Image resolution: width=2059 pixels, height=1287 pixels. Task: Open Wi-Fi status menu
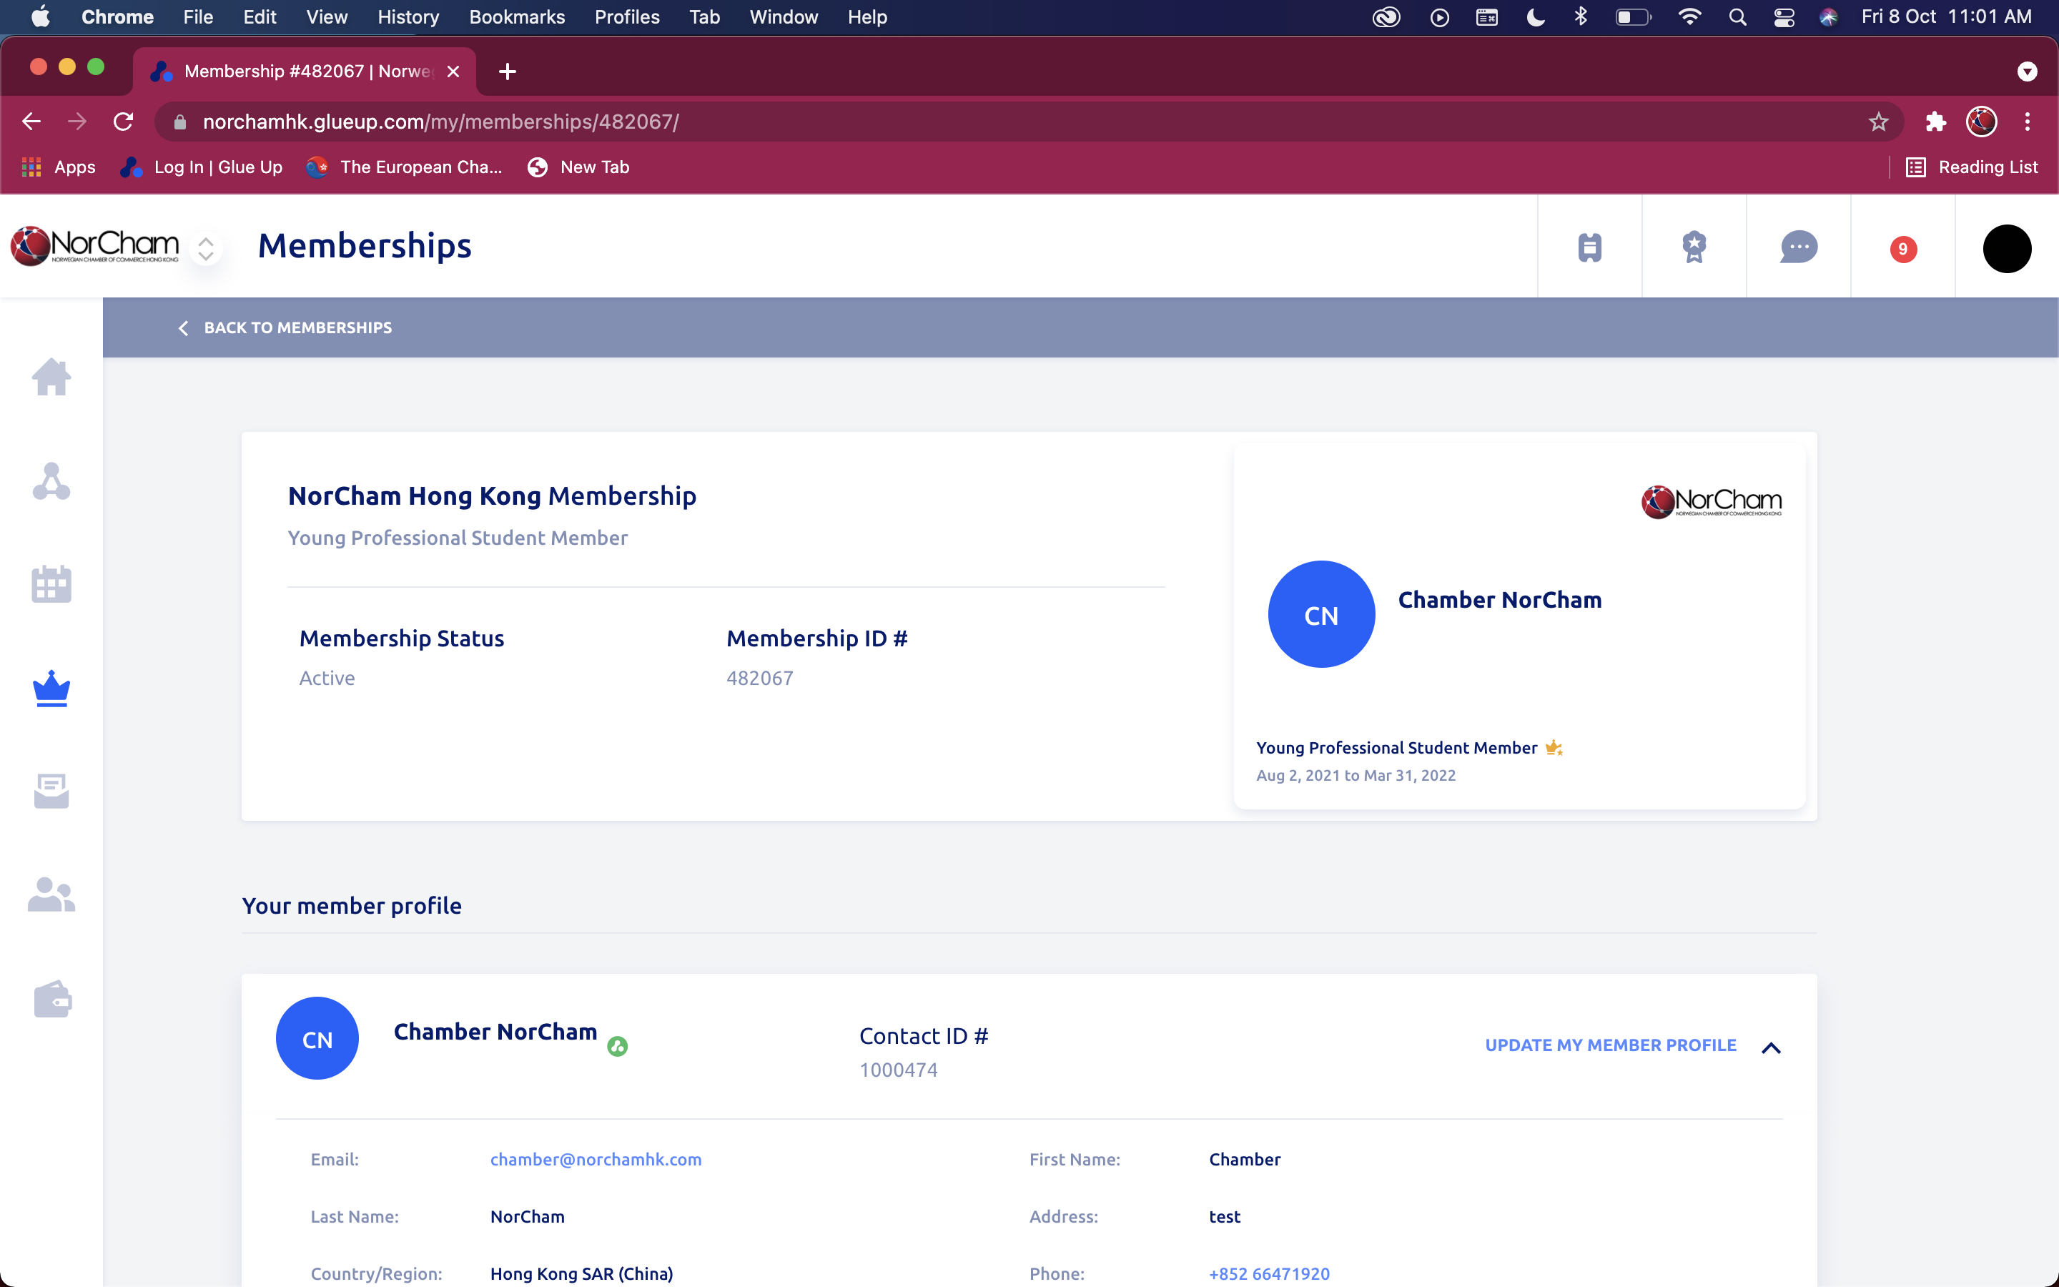[x=1690, y=17]
